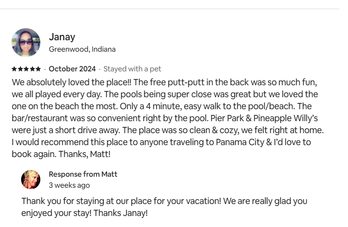Select the Greenwood, Indiana location text
Image resolution: width=348 pixels, height=227 pixels.
click(x=82, y=49)
